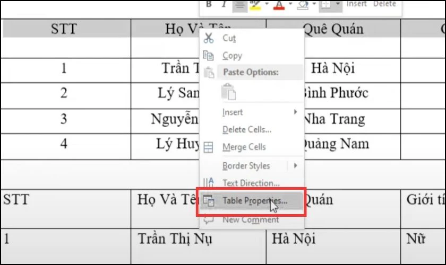Screen dimensions: 446x265
Task: Click the Bình Phước cell
Action: pos(336,93)
